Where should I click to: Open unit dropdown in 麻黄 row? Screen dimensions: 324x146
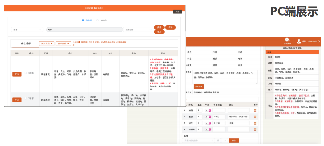(x=208, y=110)
